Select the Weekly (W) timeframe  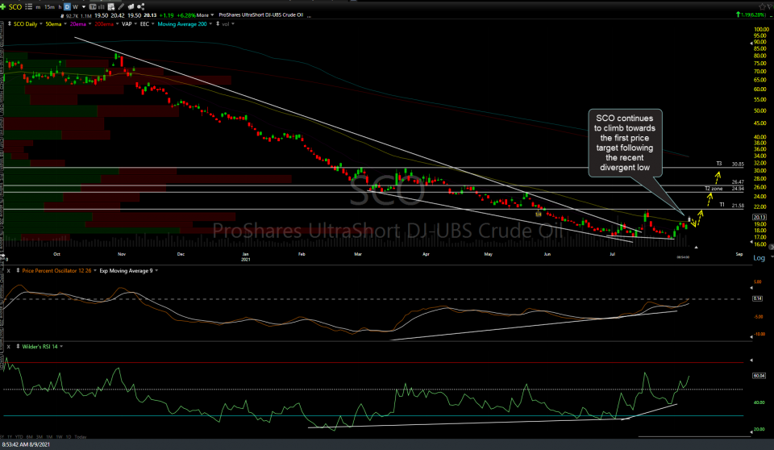[x=75, y=7]
